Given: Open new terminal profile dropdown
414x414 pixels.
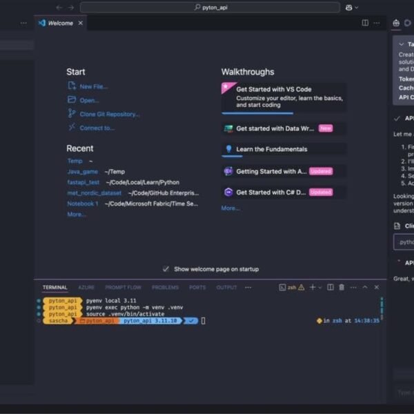Looking at the screenshot, I should coord(320,288).
